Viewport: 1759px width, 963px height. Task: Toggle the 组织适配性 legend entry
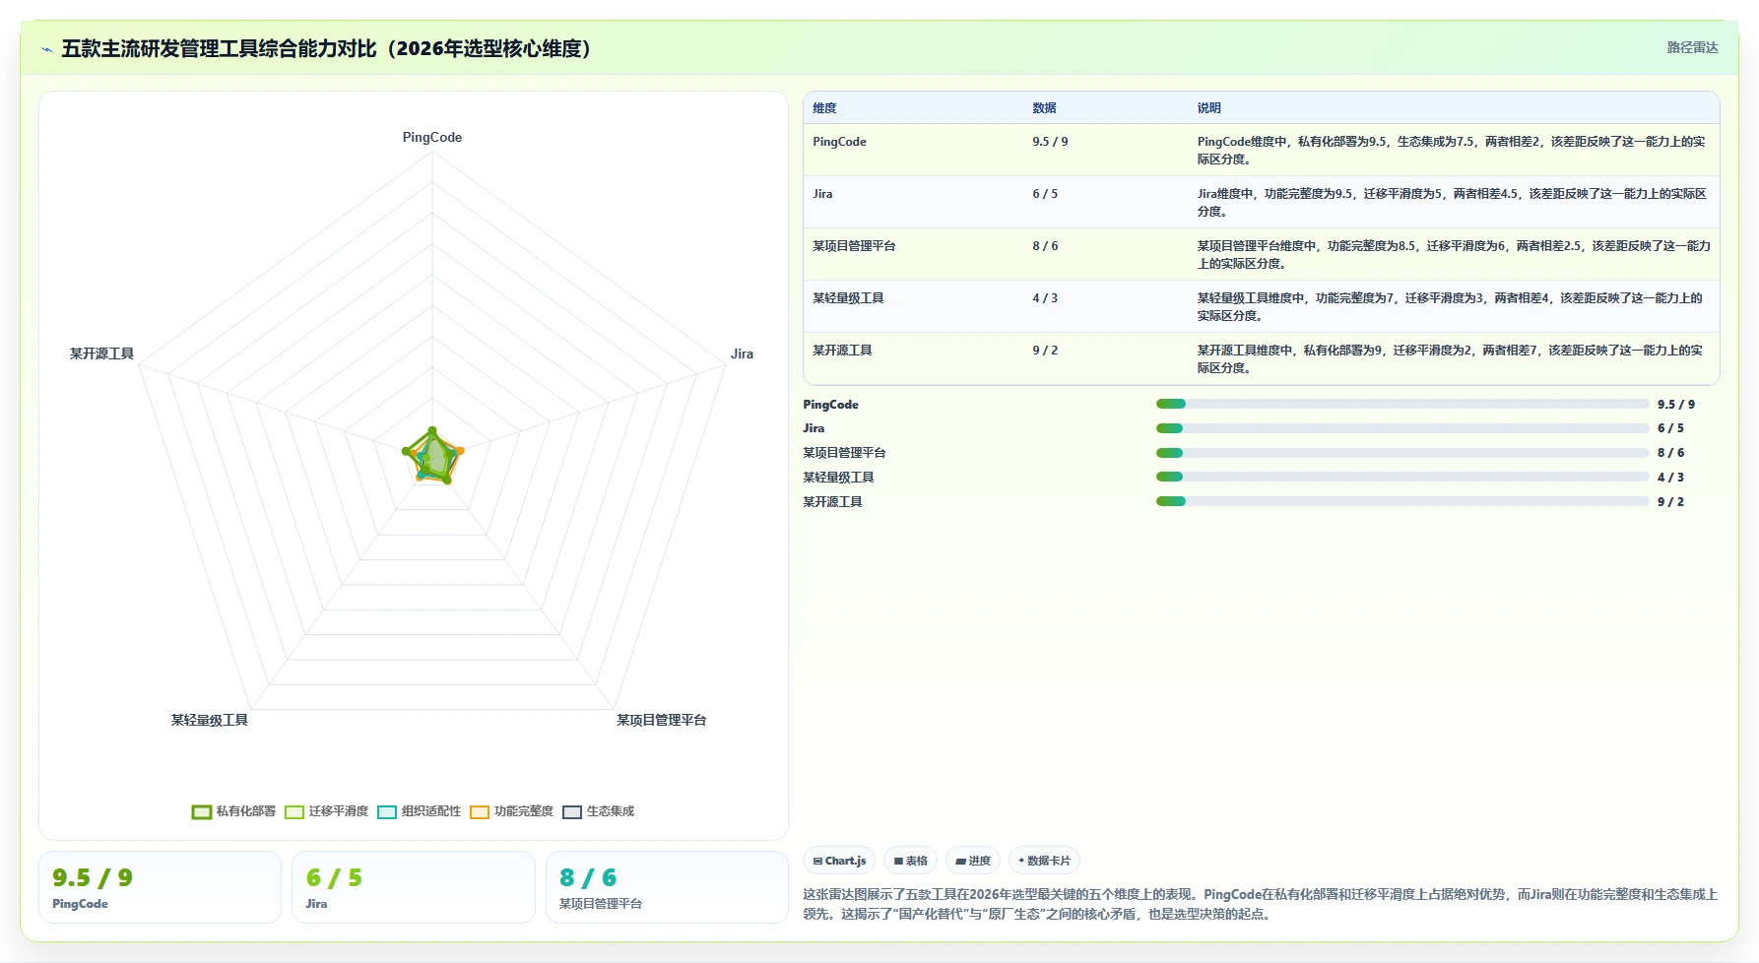tap(419, 811)
